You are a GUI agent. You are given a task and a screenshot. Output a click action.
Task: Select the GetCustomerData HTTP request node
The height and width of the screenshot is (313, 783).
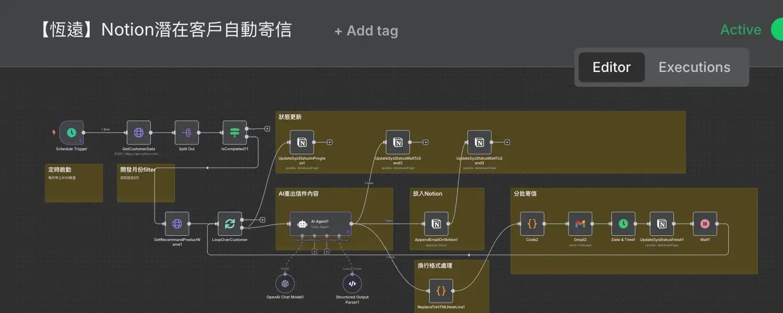point(138,133)
